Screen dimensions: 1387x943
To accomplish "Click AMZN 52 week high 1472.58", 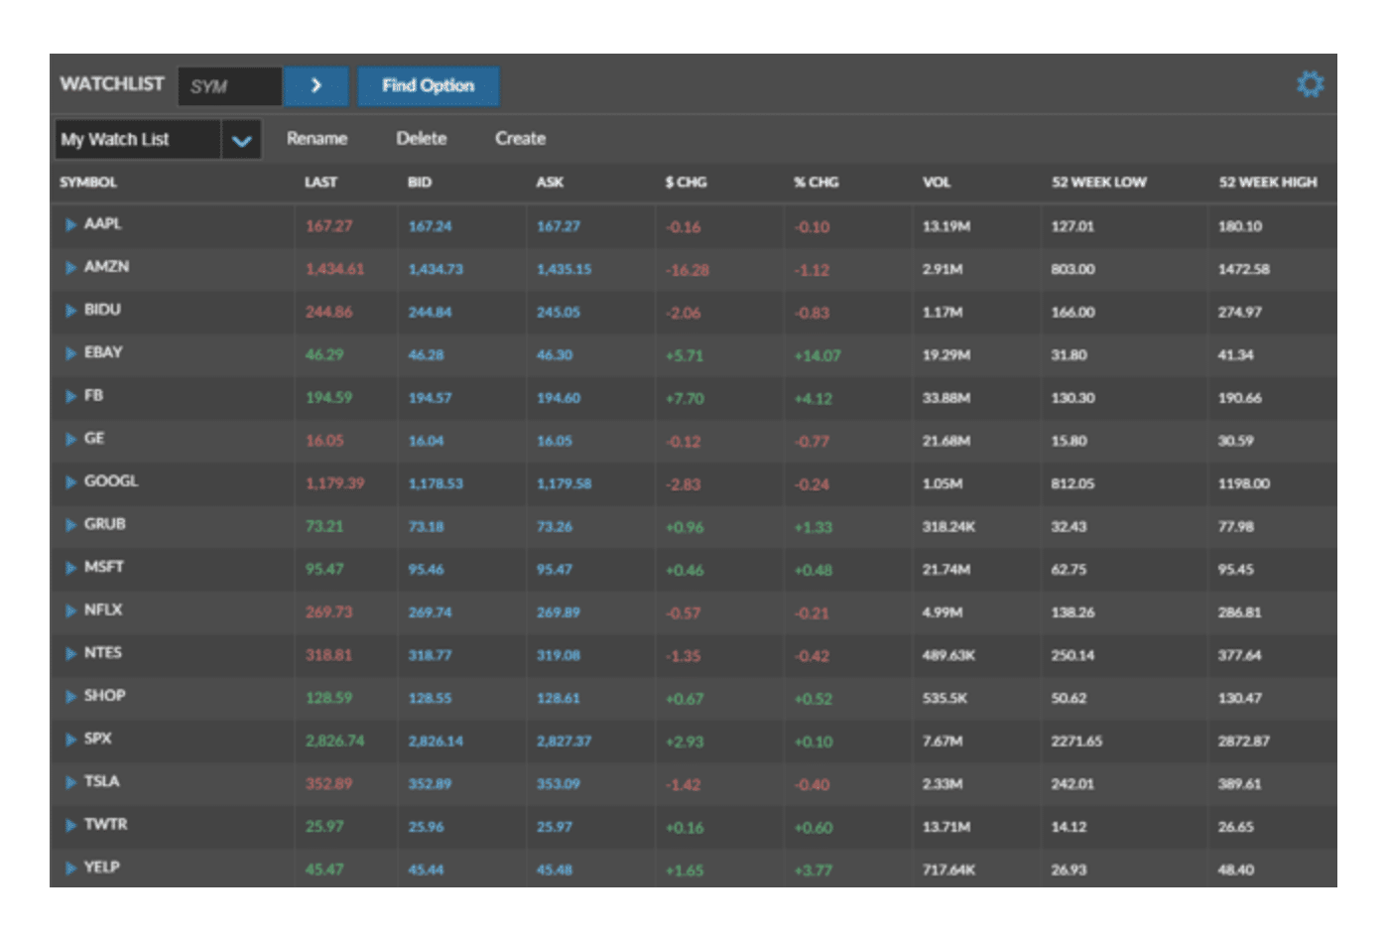I will [x=1244, y=270].
